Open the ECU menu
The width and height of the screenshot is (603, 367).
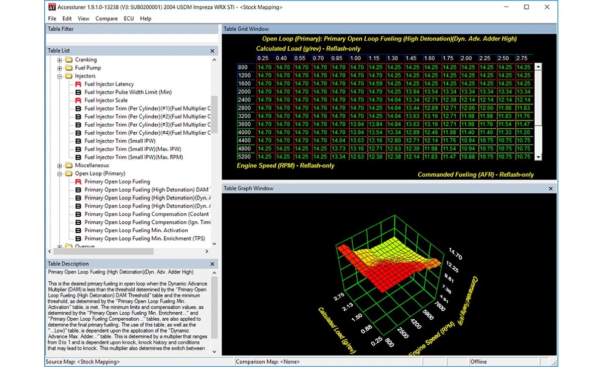click(x=129, y=19)
